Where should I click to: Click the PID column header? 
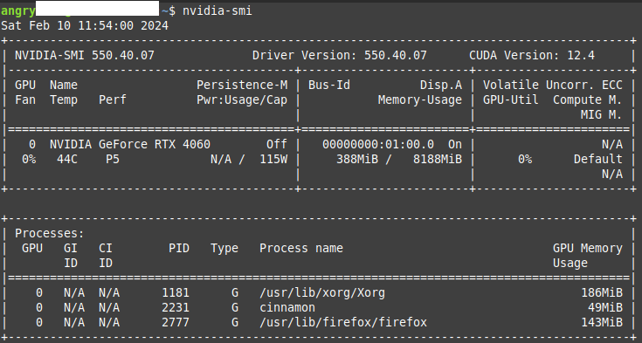(179, 248)
